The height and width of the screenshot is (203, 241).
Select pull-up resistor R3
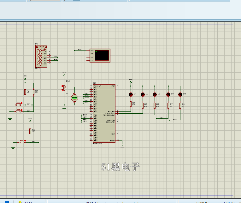(25, 92)
